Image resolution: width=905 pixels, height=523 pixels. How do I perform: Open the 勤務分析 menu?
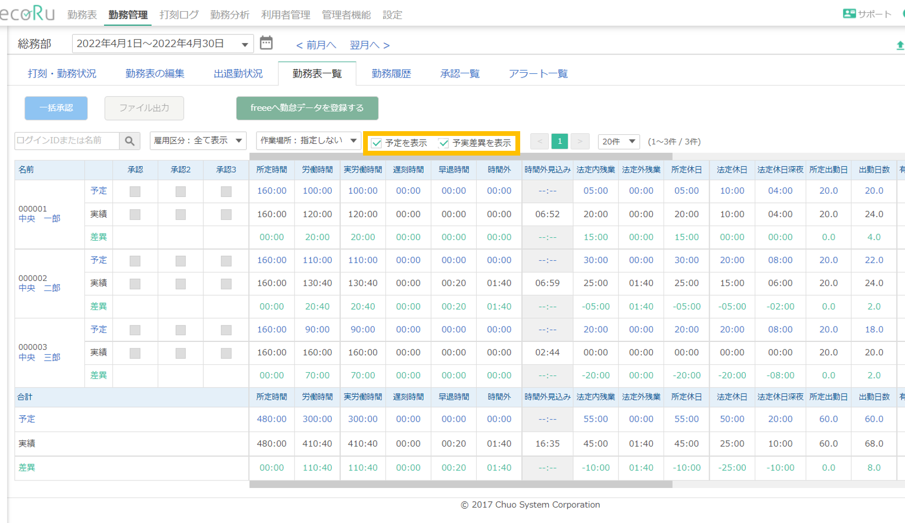click(x=229, y=15)
